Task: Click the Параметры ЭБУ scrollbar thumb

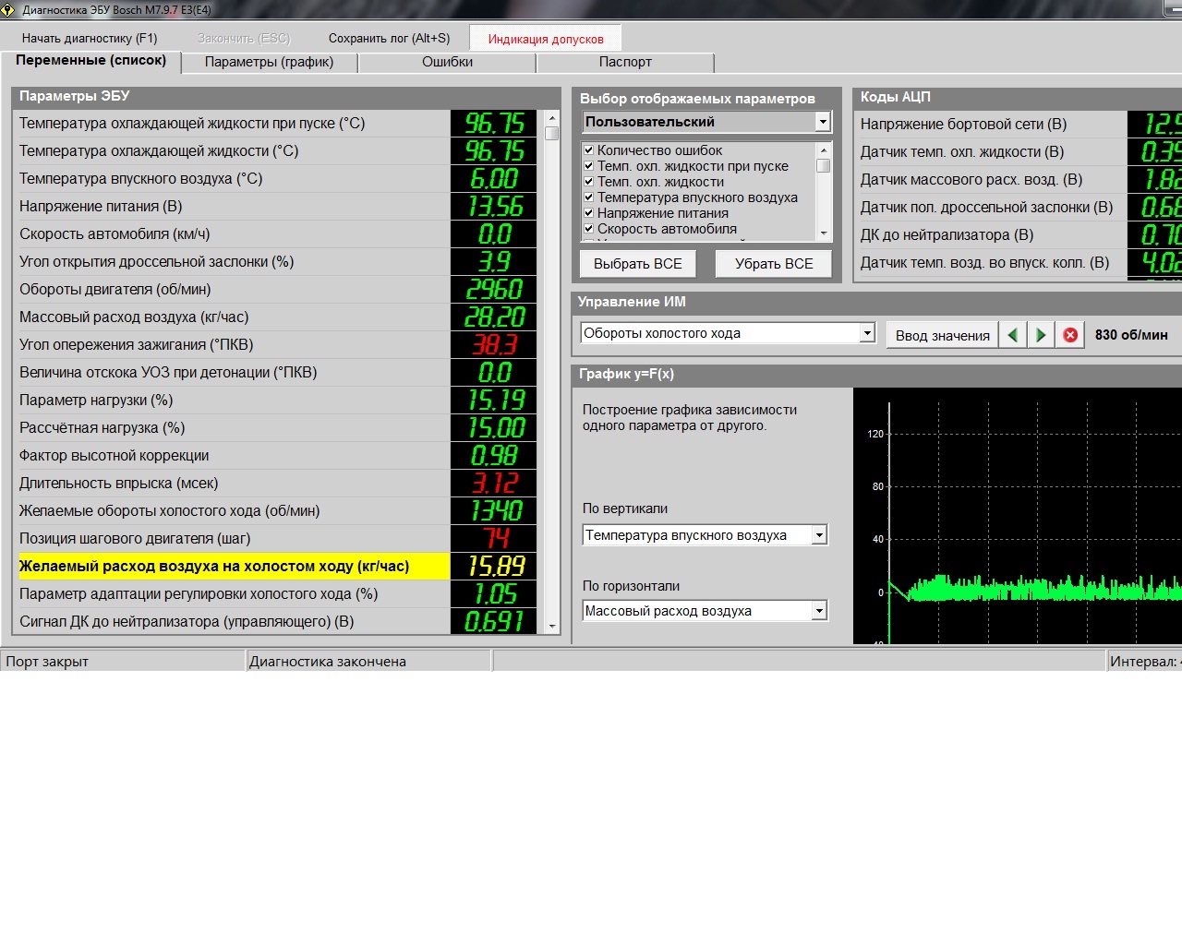Action: (x=552, y=133)
